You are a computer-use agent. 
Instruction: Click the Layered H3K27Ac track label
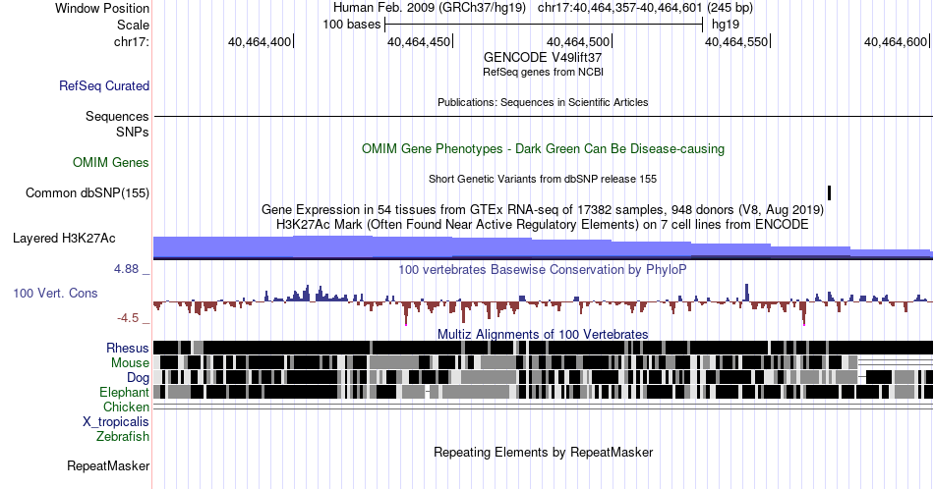click(x=64, y=238)
